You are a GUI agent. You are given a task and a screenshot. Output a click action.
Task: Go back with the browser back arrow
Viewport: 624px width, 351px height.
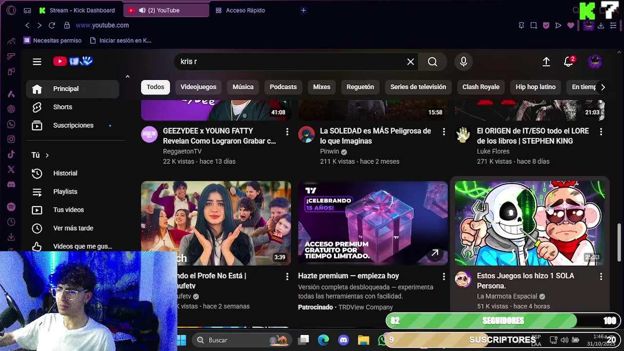[27, 25]
